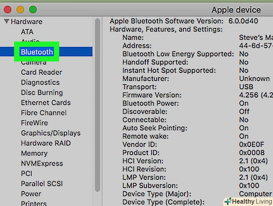Click the 0x0E0F vendor ID value

[x=252, y=144]
